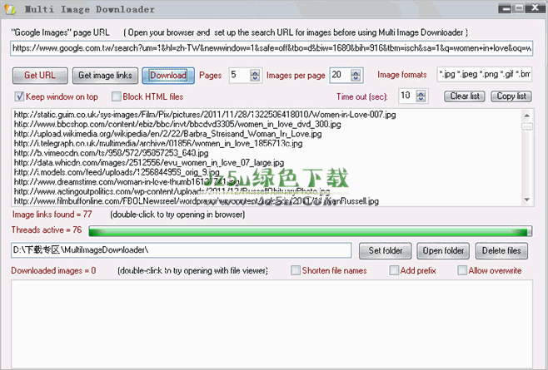Click the link list scroll down arrow
Image resolution: width=548 pixels, height=370 pixels.
tap(527, 200)
